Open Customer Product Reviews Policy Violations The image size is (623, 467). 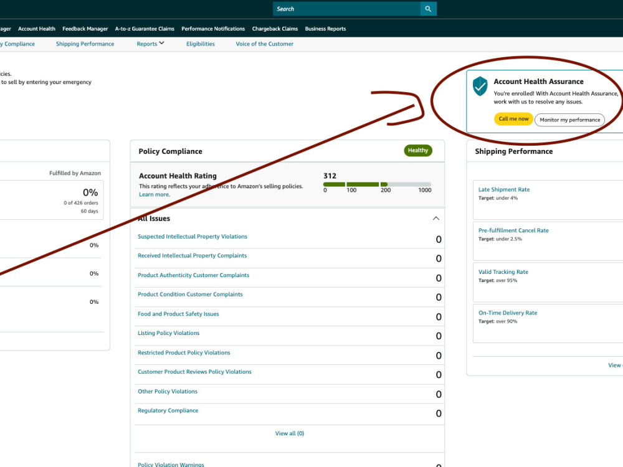pyautogui.click(x=194, y=372)
